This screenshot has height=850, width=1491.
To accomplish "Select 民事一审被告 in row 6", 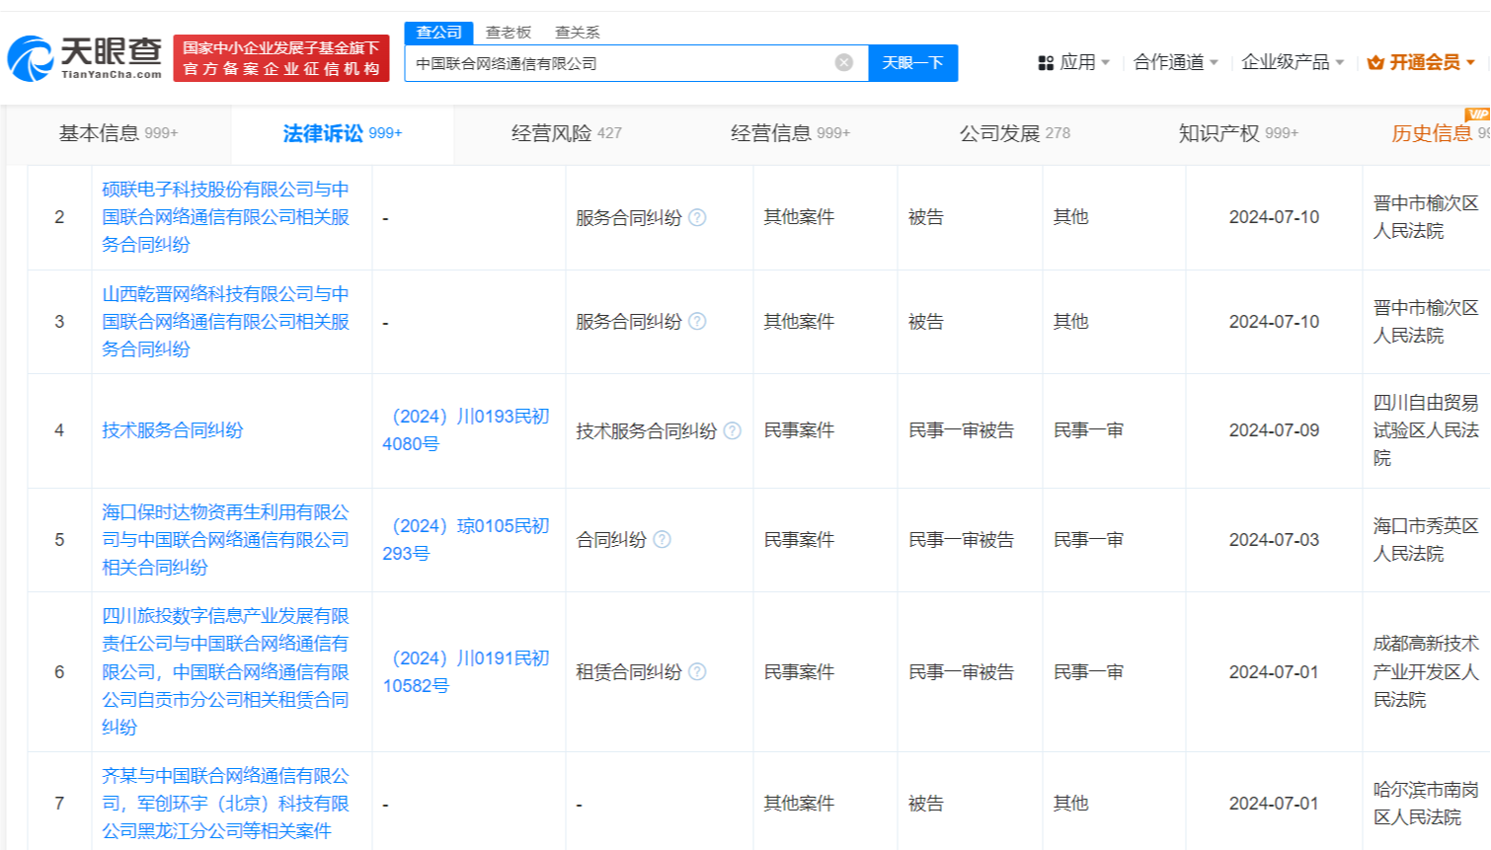I will [961, 672].
